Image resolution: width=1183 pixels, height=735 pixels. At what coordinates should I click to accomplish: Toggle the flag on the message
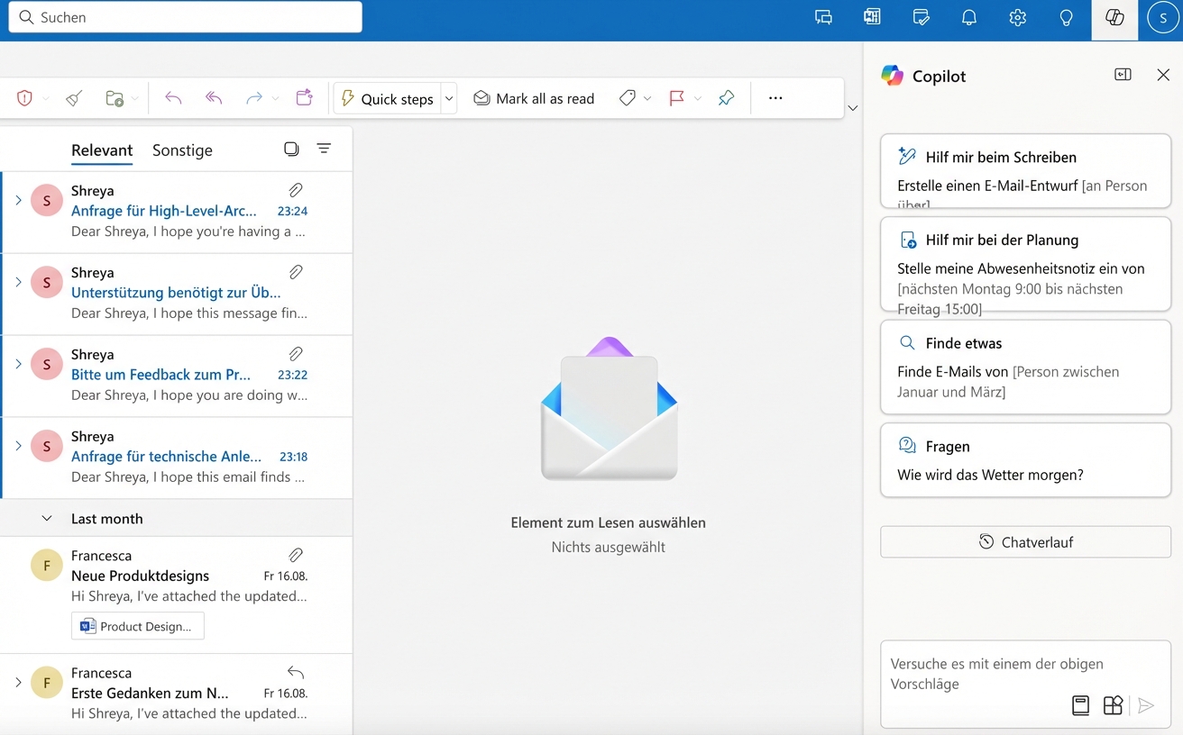coord(676,98)
